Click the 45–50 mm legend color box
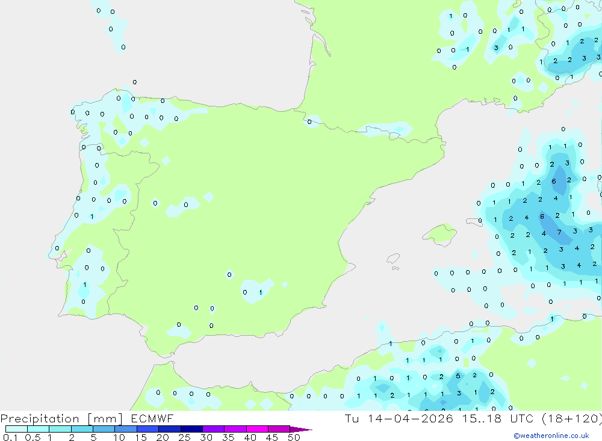Viewport: 602px width, 441px height. click(279, 429)
